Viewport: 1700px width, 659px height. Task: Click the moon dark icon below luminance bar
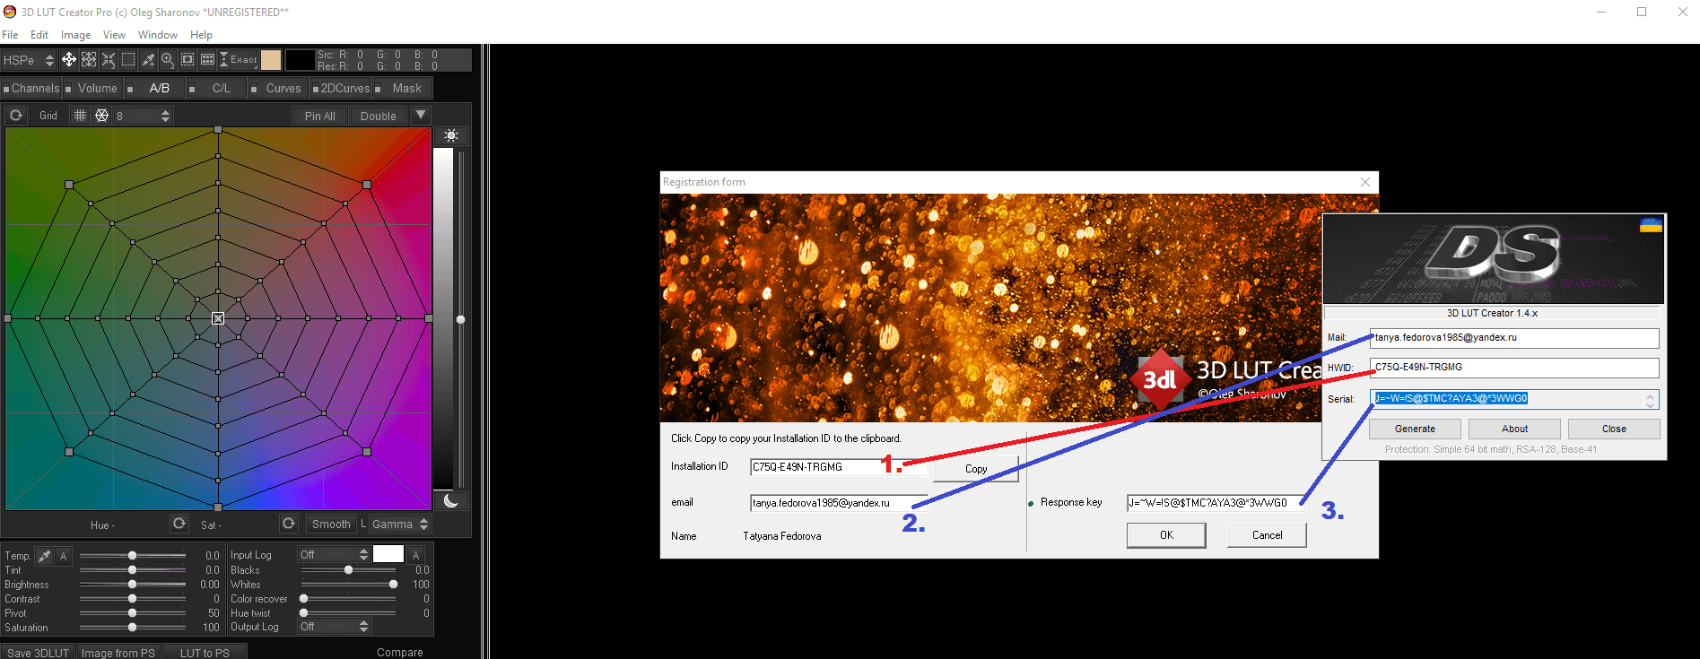point(451,500)
